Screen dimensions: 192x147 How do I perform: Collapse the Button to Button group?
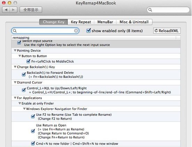pyautogui.click(x=20, y=56)
